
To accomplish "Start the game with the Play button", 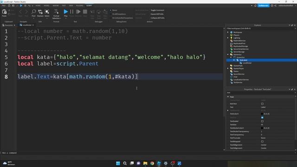I will point(65,12).
